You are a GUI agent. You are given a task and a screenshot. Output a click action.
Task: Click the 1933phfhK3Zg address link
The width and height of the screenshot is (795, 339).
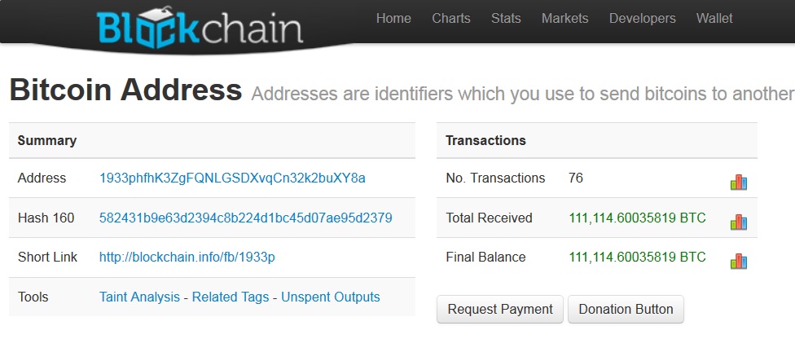pos(232,178)
